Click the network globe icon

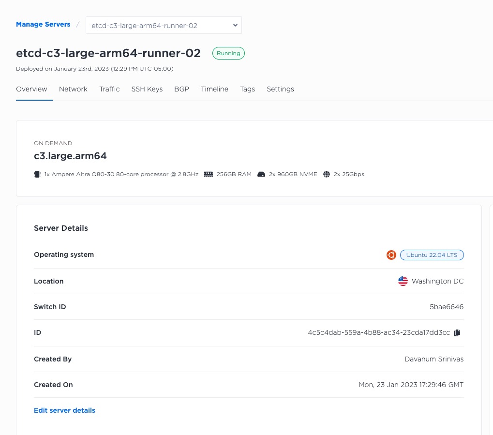click(x=327, y=174)
